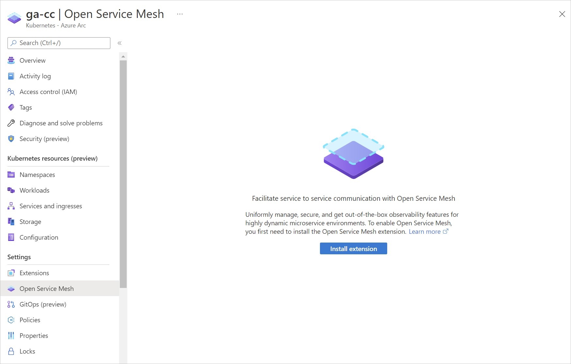Click the 'Kubernetes - Azure Arc' subtitle
This screenshot has height=364, width=571.
56,25
